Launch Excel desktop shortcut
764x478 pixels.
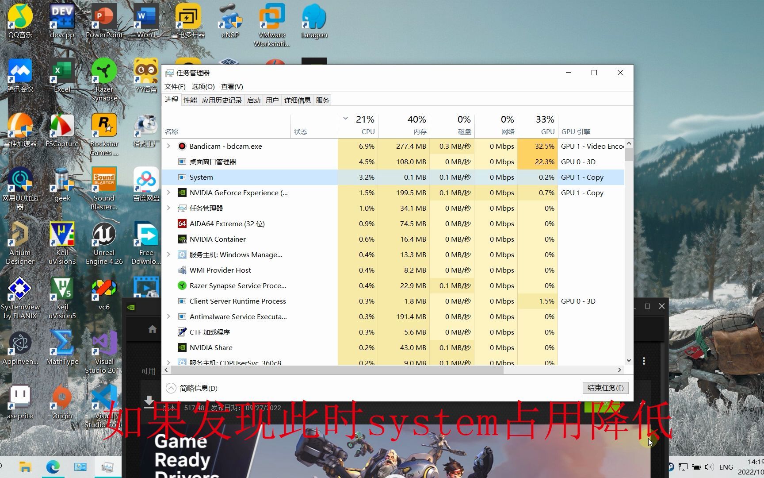(62, 75)
